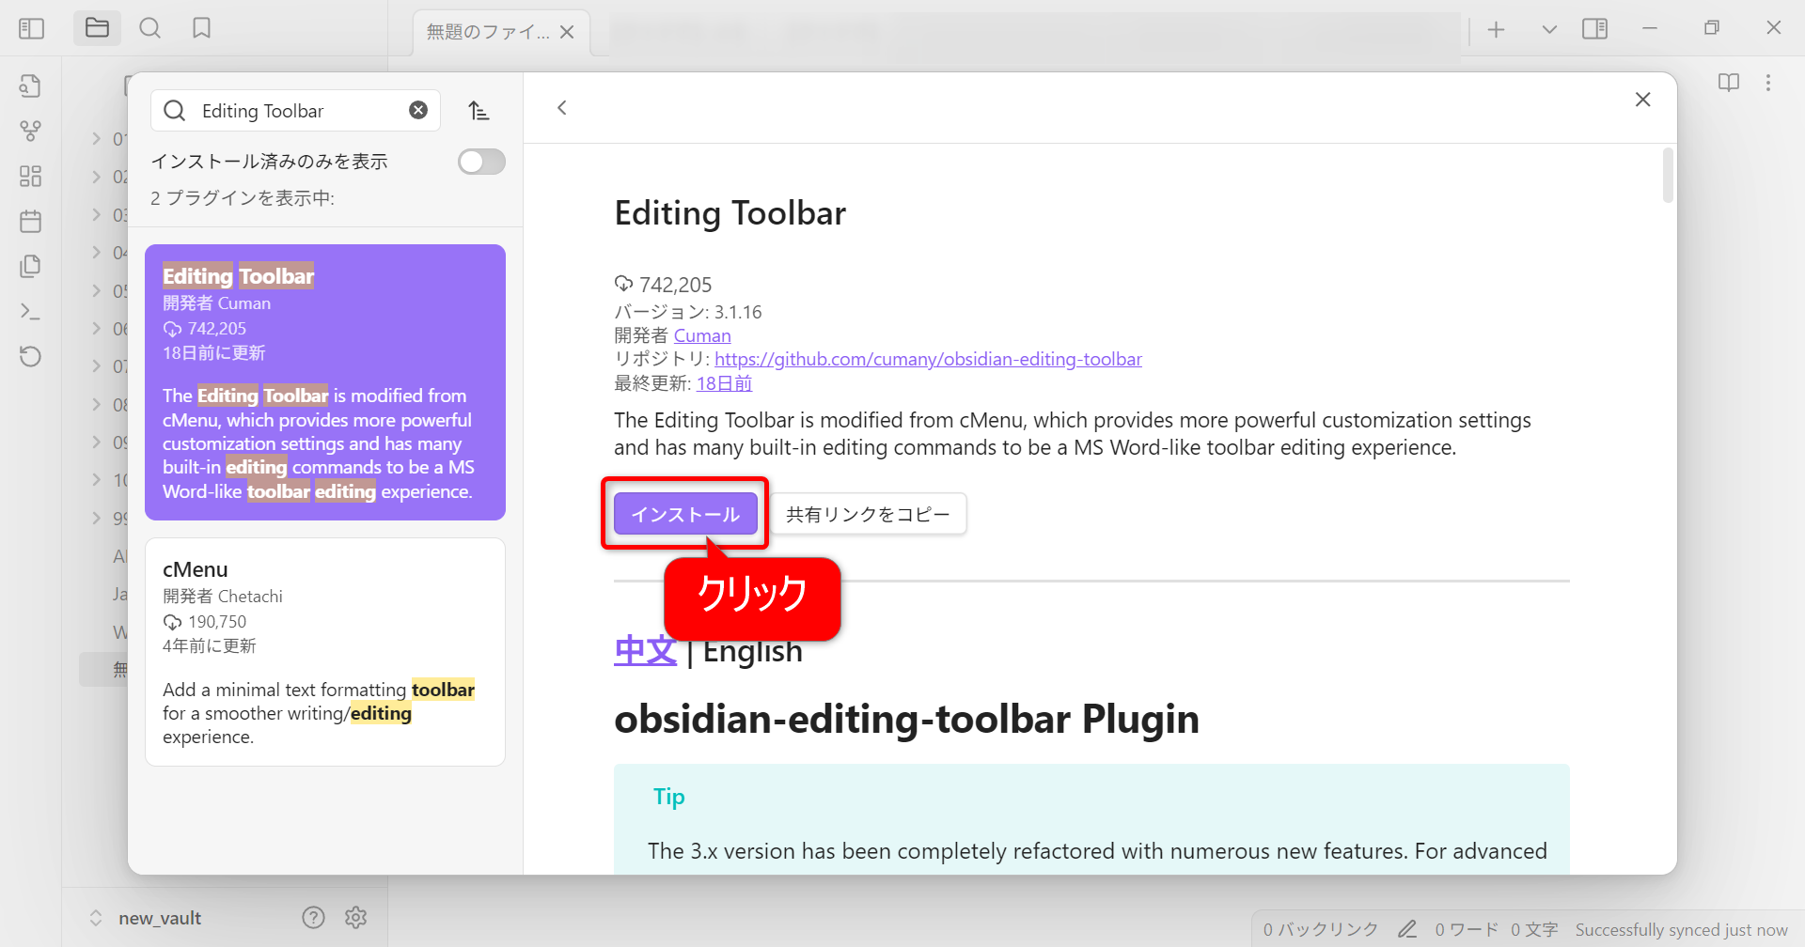This screenshot has width=1805, height=947.
Task: Open templates copy icon in left ribbon
Action: pos(30,266)
